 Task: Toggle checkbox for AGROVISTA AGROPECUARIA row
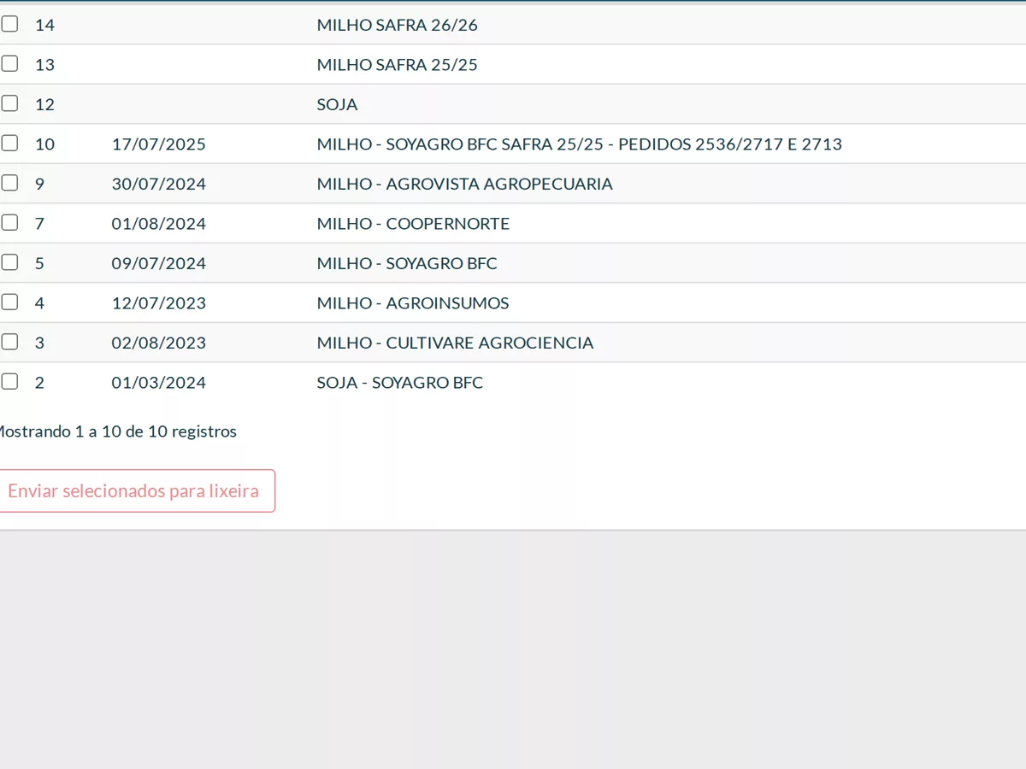[9, 183]
